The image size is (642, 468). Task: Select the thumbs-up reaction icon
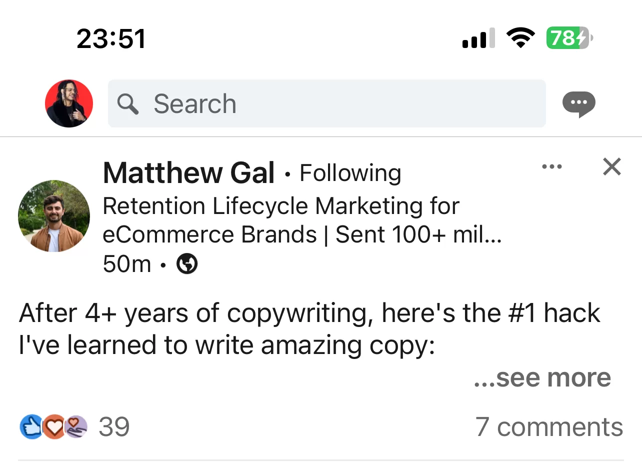[x=31, y=426]
